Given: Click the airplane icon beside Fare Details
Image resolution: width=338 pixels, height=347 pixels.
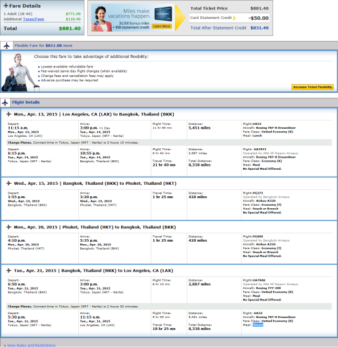Looking at the screenshot, I should point(6,5).
